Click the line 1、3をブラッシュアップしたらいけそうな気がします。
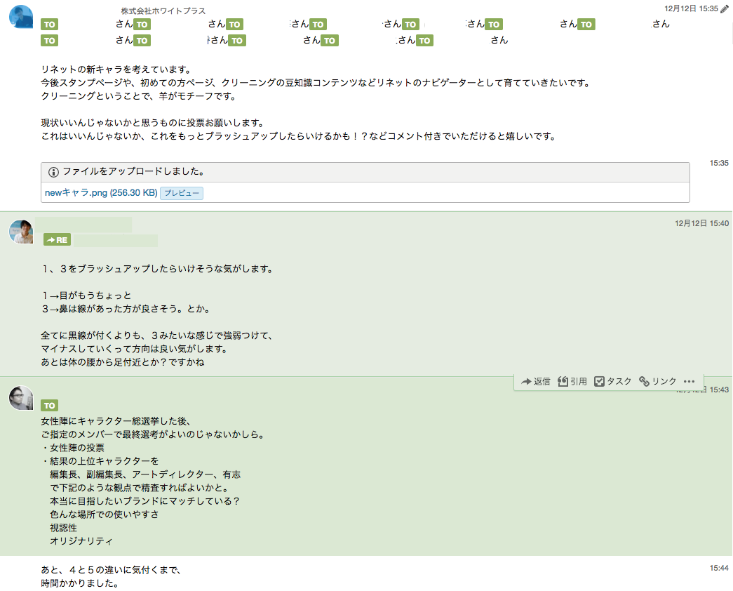Screen dimensions: 733x591 pyautogui.click(x=158, y=269)
